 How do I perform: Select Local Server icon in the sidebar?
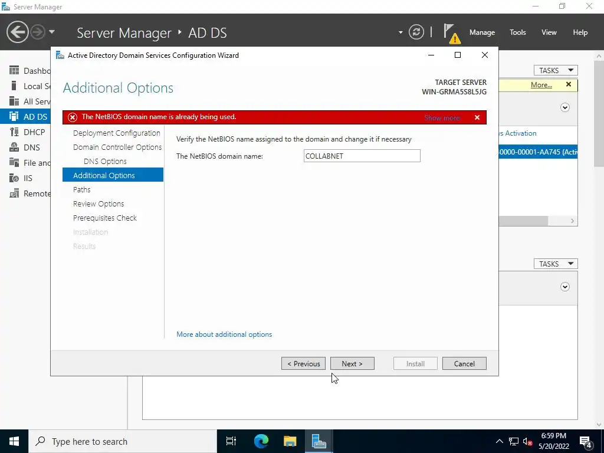(x=14, y=86)
